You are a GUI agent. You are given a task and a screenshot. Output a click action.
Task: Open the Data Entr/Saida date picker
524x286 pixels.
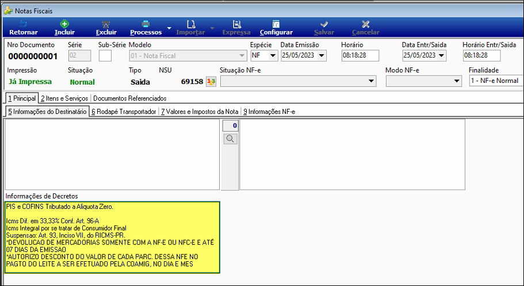tap(441, 55)
